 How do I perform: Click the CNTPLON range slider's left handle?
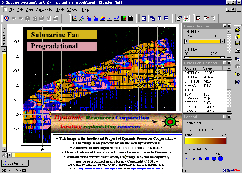(187, 41)
